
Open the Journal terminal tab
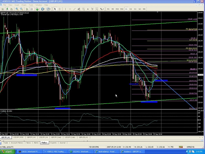point(63,143)
